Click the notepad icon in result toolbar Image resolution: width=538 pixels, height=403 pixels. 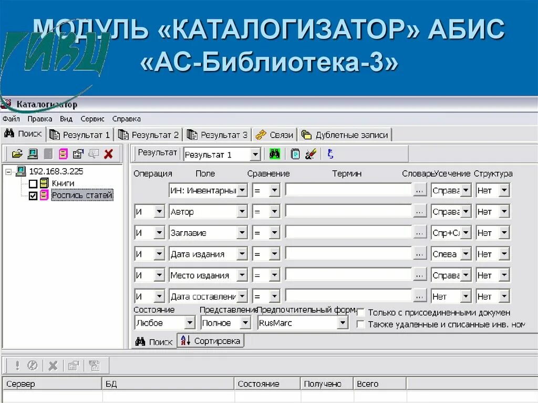pos(295,154)
